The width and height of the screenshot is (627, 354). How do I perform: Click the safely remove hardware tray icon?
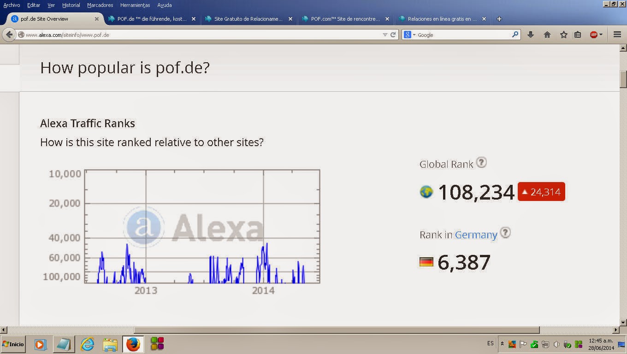[x=568, y=344]
